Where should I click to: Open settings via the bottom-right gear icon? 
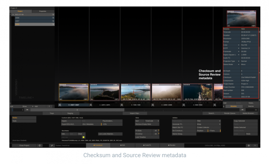click(249, 145)
